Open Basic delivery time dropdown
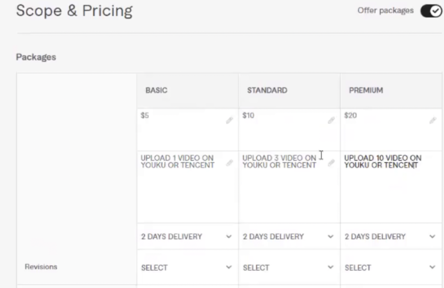This screenshot has height=288, width=444. (x=187, y=237)
